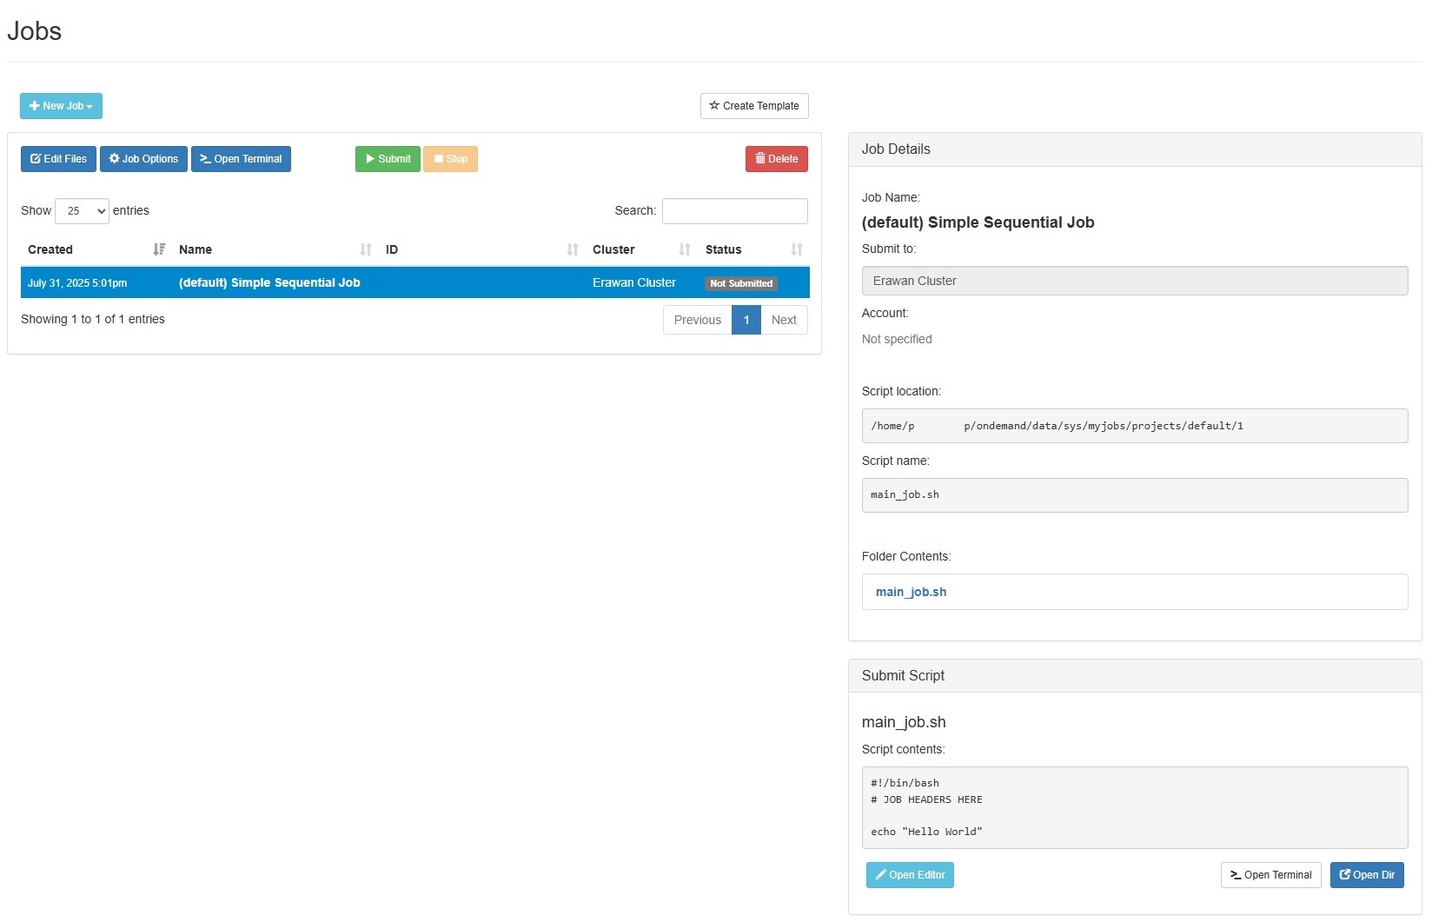
Task: Delete the selected job
Action: tap(776, 159)
